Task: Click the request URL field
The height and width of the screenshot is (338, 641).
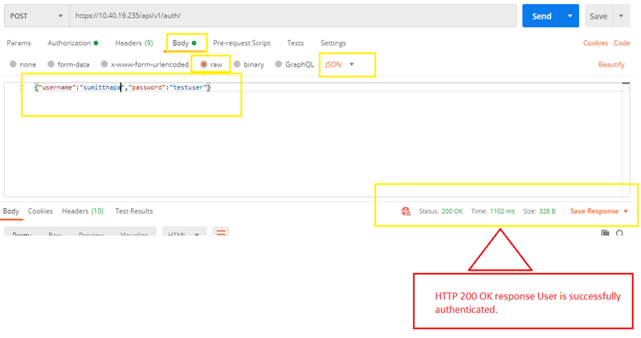Action: 289,16
